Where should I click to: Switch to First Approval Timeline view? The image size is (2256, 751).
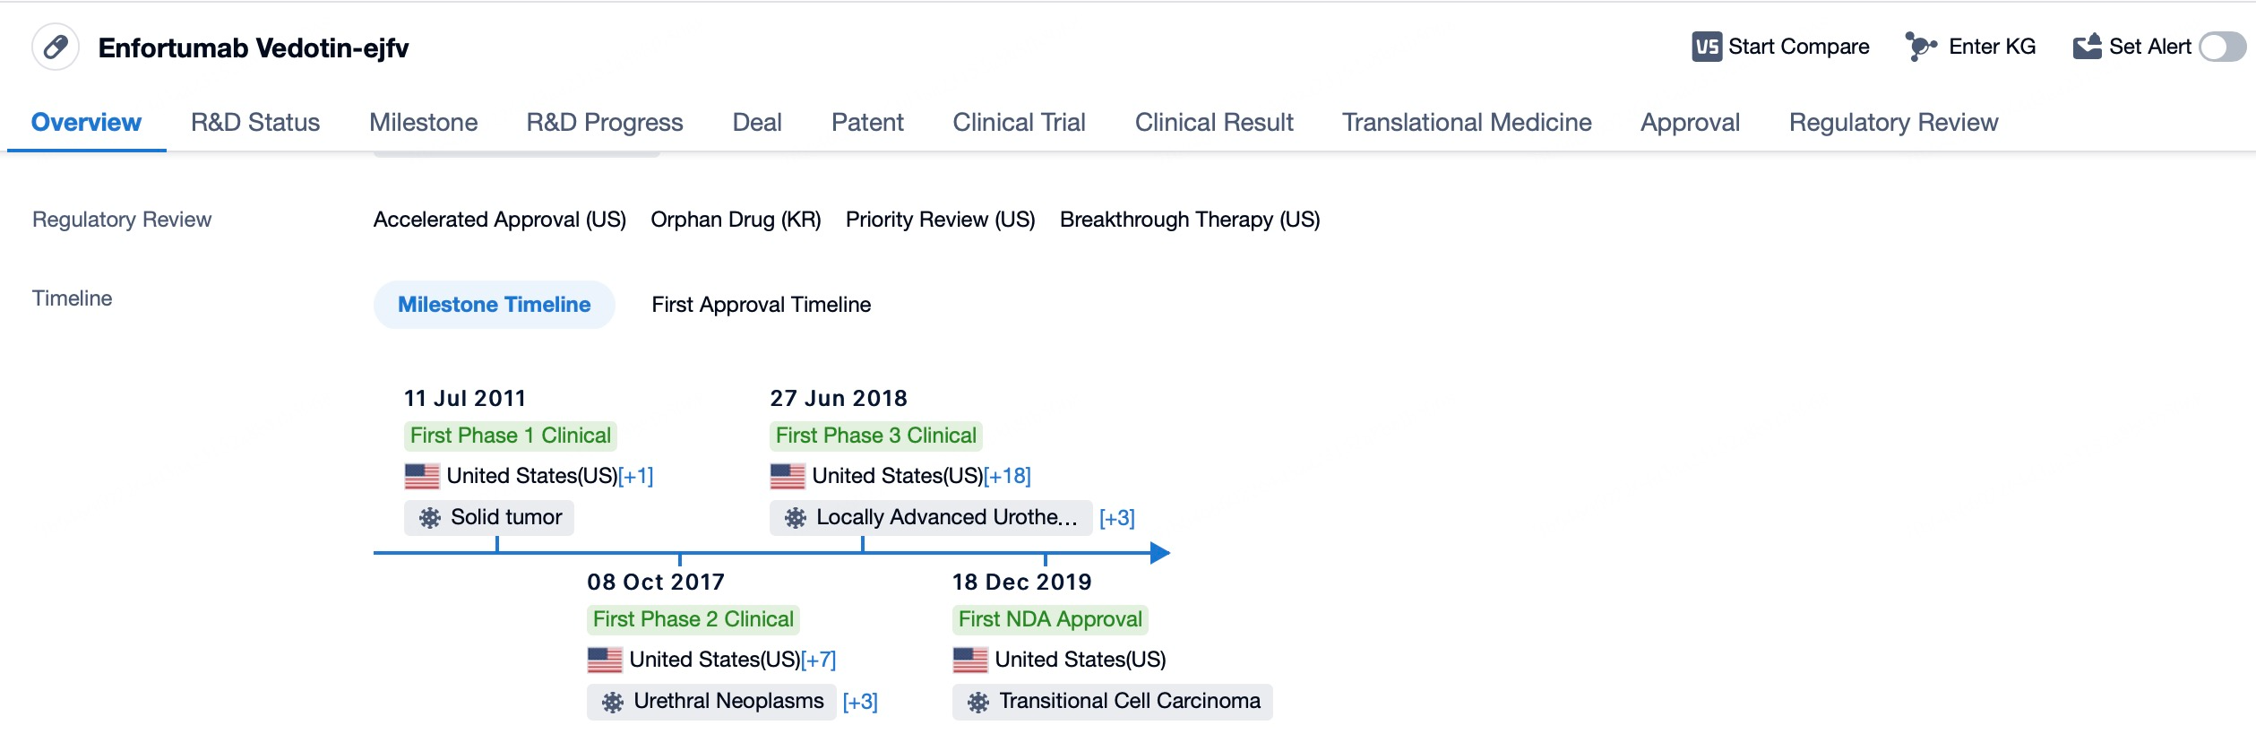[761, 305]
